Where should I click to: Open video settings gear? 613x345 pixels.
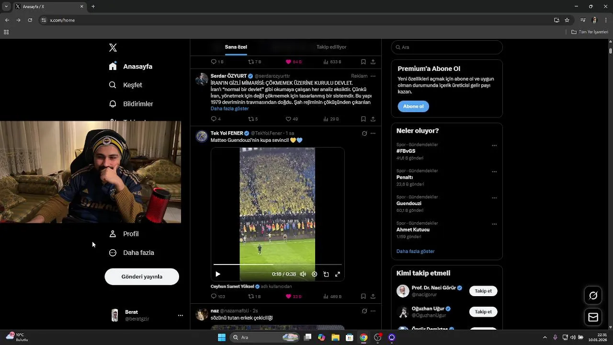314,274
